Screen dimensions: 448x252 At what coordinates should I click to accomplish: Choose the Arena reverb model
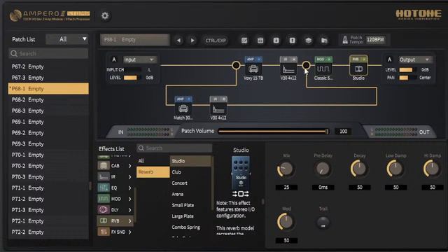click(190, 195)
